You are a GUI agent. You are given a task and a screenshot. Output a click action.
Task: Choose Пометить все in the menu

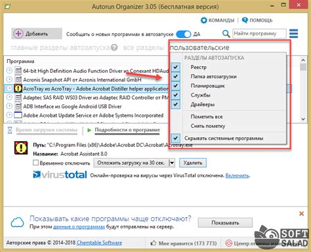pyautogui.click(x=207, y=117)
